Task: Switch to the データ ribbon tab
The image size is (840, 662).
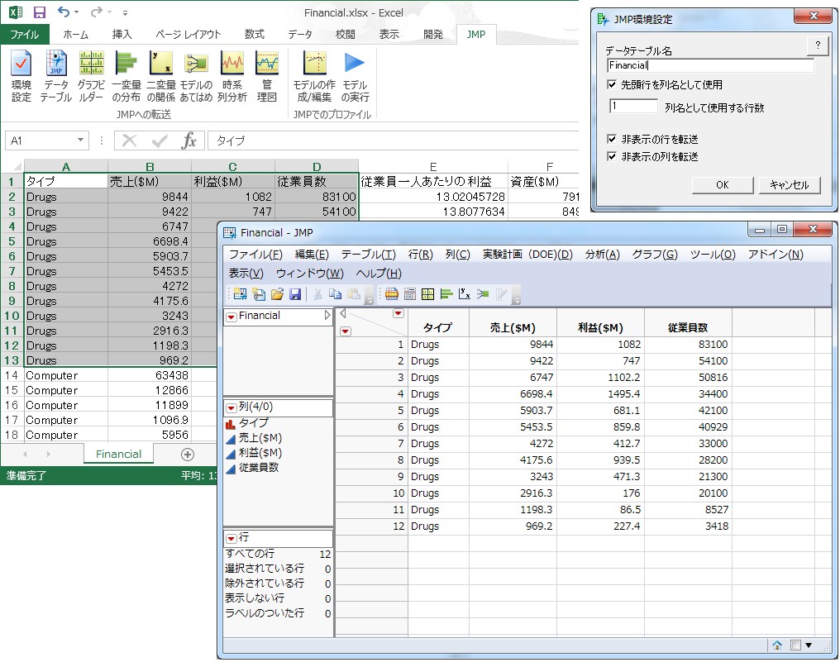Action: click(x=300, y=34)
